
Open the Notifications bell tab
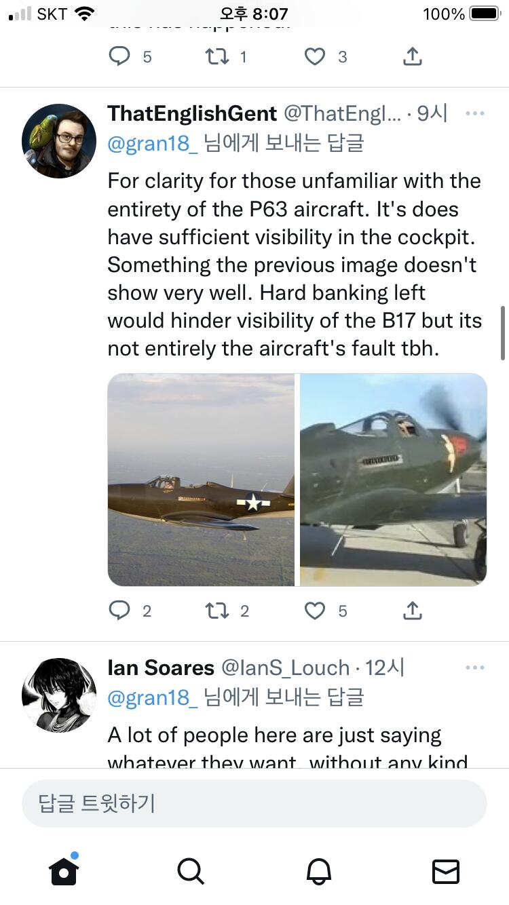pyautogui.click(x=318, y=870)
